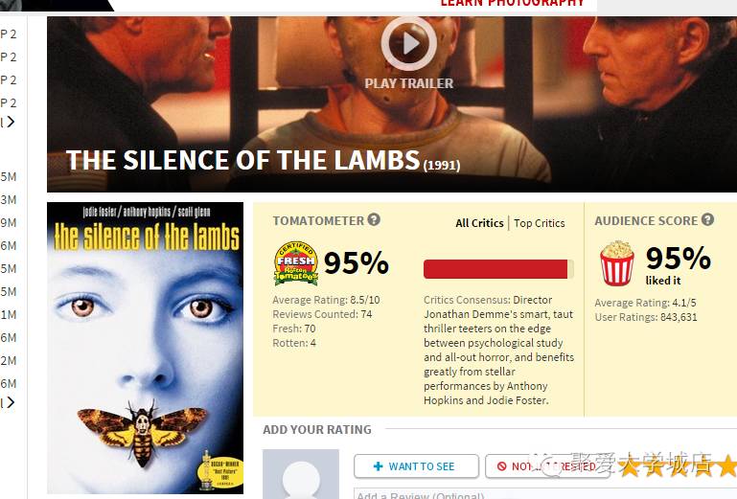Click the movie title The Silence of the Lambs
This screenshot has width=737, height=499.
pyautogui.click(x=243, y=160)
